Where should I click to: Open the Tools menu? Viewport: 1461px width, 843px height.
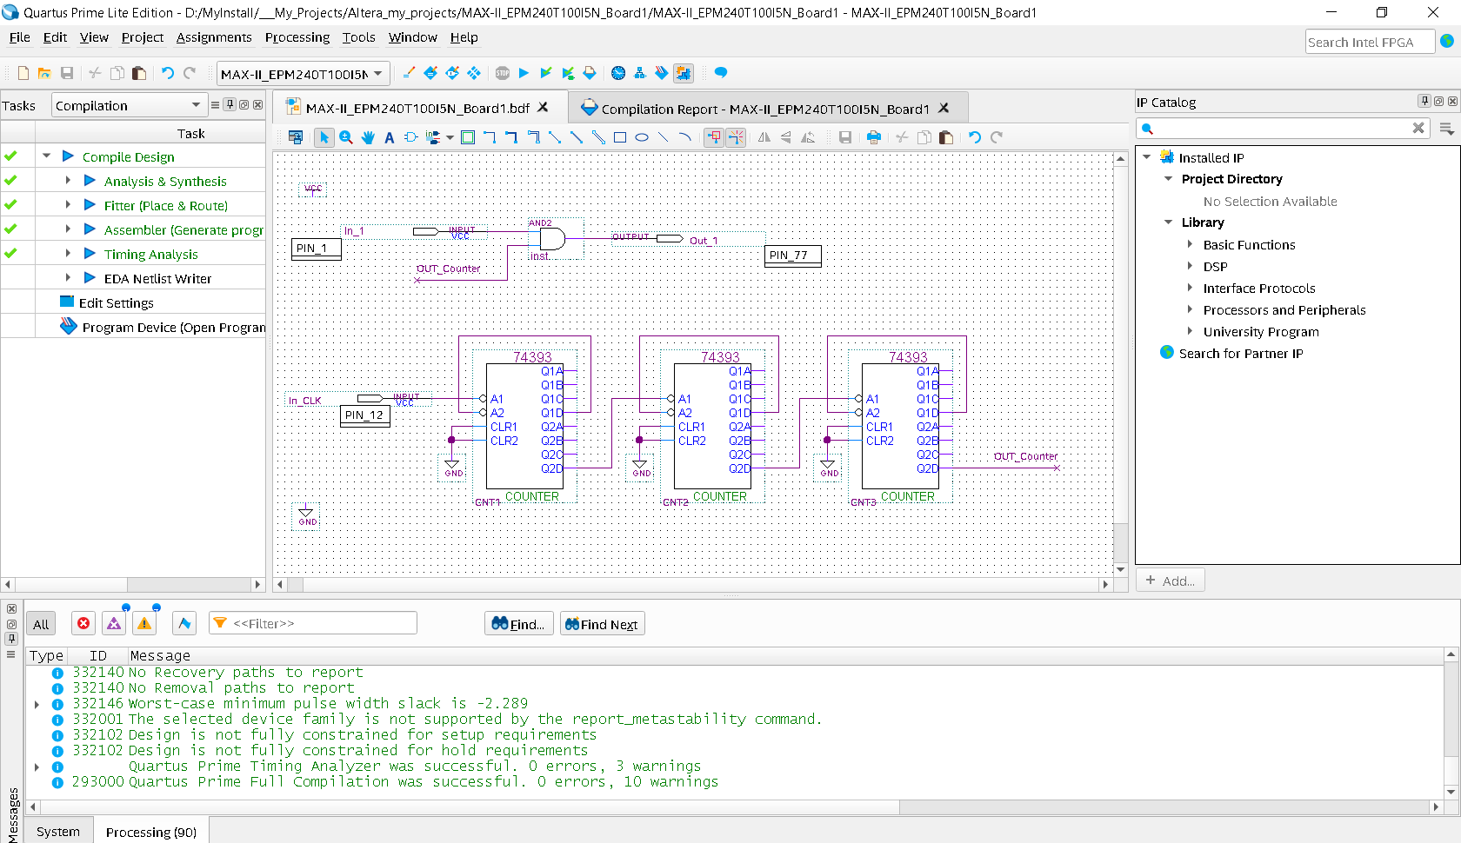pos(358,37)
